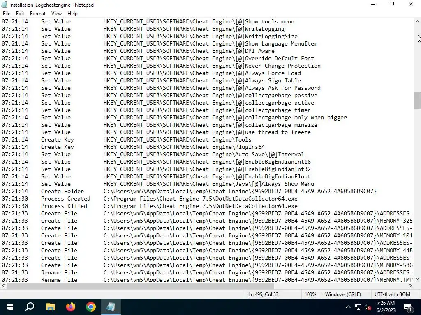
Task: Click the muted volume tray icon
Action: 368,307
